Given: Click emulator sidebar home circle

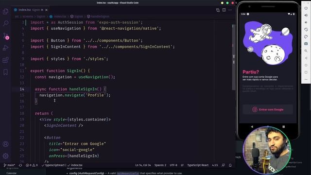Looking at the screenshot, I should point(306,65).
